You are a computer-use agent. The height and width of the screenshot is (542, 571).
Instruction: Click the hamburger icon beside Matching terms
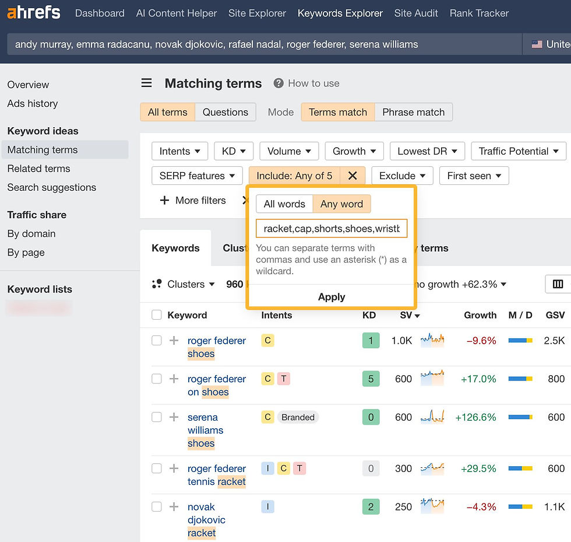(146, 83)
